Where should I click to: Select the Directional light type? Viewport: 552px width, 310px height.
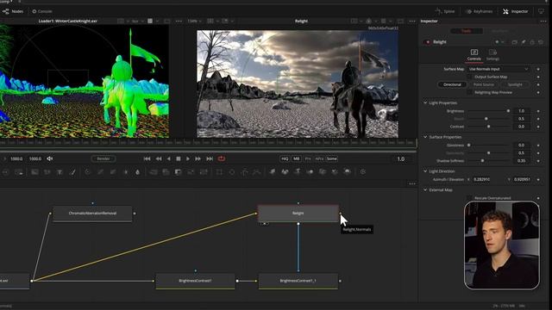point(452,84)
